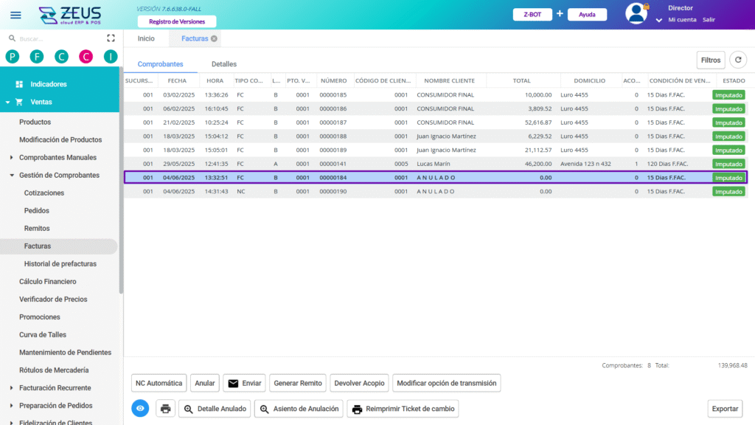Click Generar Remito button

pyautogui.click(x=298, y=383)
